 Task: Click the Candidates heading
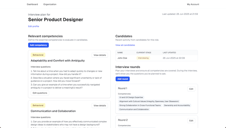(x=124, y=36)
